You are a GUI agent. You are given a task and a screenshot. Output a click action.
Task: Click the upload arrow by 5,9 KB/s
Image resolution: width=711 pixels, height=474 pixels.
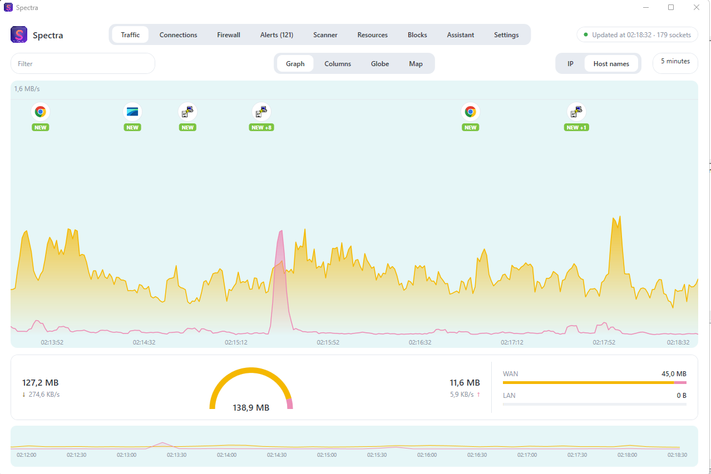478,395
